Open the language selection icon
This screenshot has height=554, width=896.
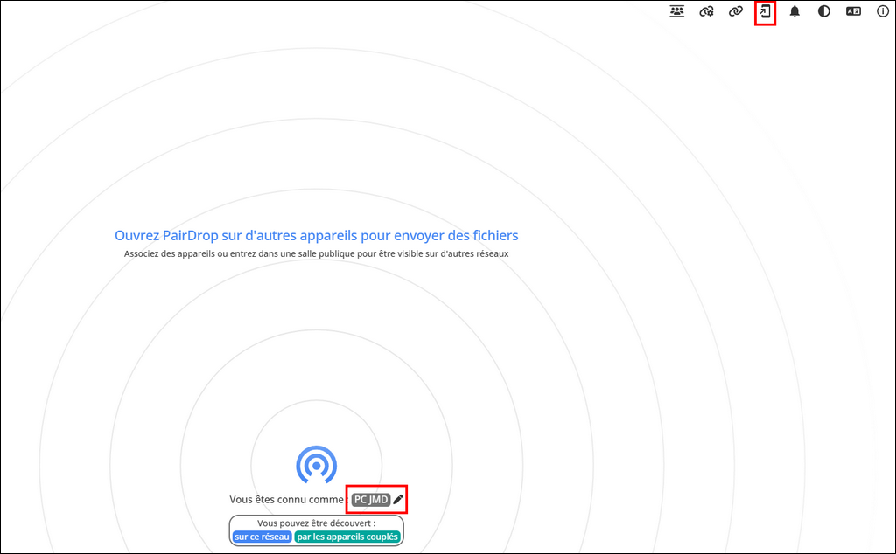pyautogui.click(x=853, y=12)
